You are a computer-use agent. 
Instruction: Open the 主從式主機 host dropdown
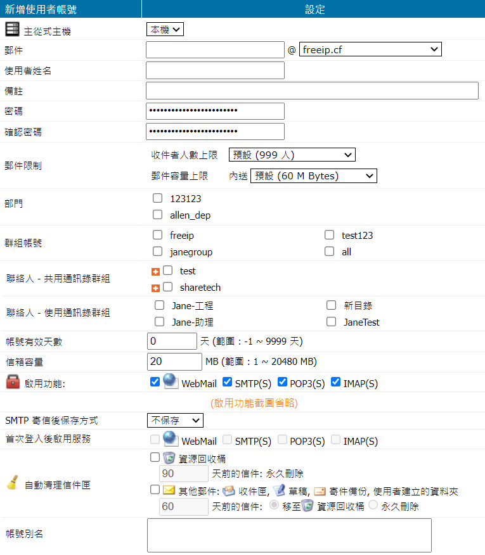pyautogui.click(x=165, y=29)
